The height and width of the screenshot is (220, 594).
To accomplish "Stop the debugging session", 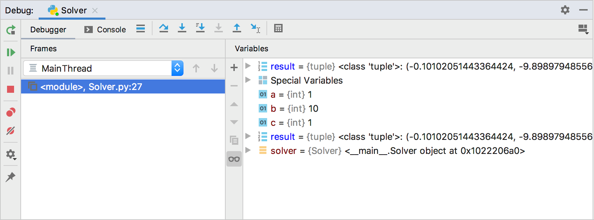I will click(x=11, y=89).
